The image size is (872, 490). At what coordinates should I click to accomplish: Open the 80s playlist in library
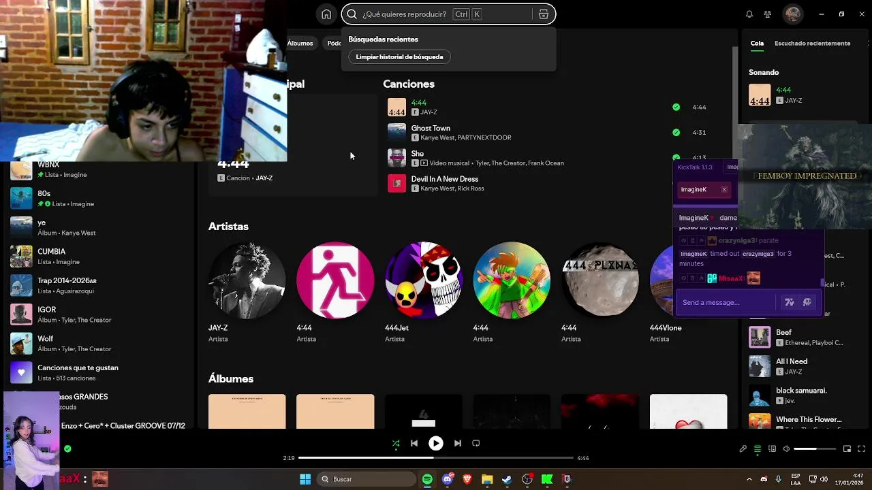pyautogui.click(x=99, y=198)
